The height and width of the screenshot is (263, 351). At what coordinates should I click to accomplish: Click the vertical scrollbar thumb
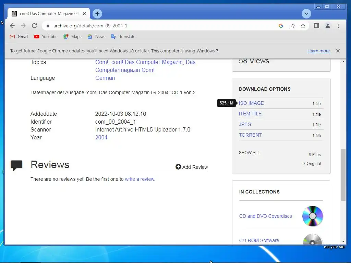pyautogui.click(x=343, y=175)
